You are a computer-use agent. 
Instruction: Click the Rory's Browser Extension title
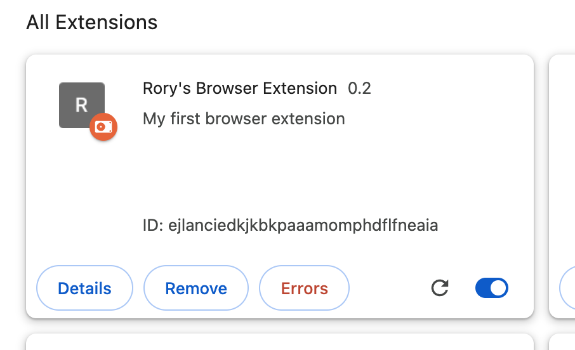point(240,88)
